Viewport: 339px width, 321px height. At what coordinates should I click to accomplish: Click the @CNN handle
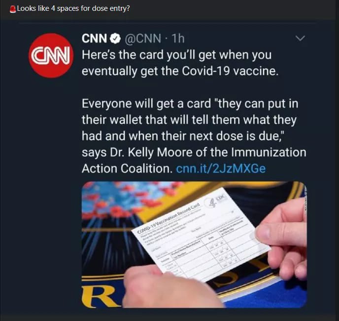143,39
